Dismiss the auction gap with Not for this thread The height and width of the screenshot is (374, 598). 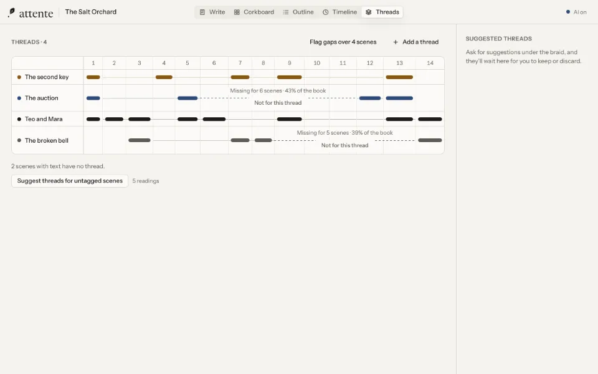[x=278, y=103]
